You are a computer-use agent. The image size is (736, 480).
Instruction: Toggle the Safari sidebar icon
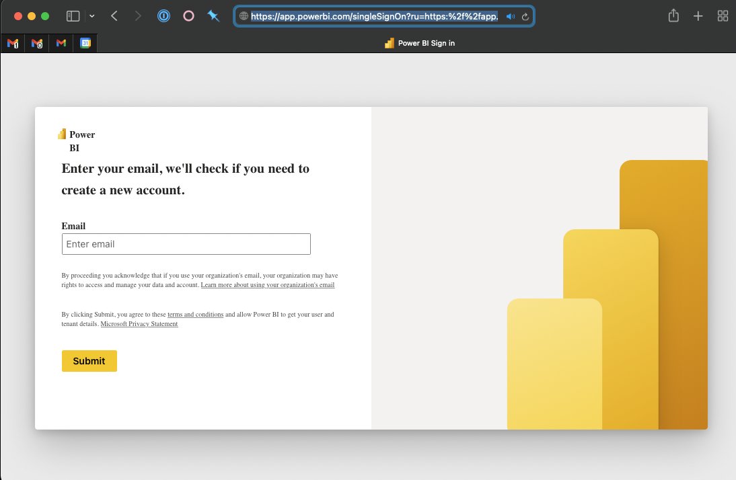click(x=73, y=16)
